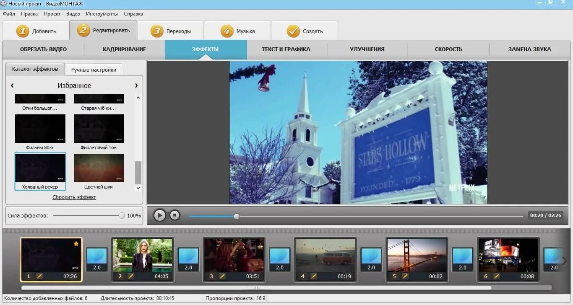The image size is (573, 305).
Task: Click the pencil edit icon on clip 1
Action: coord(39,276)
